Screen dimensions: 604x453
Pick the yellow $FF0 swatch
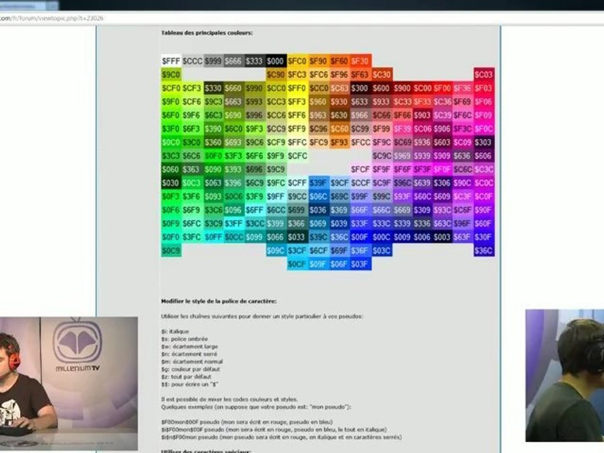296,88
